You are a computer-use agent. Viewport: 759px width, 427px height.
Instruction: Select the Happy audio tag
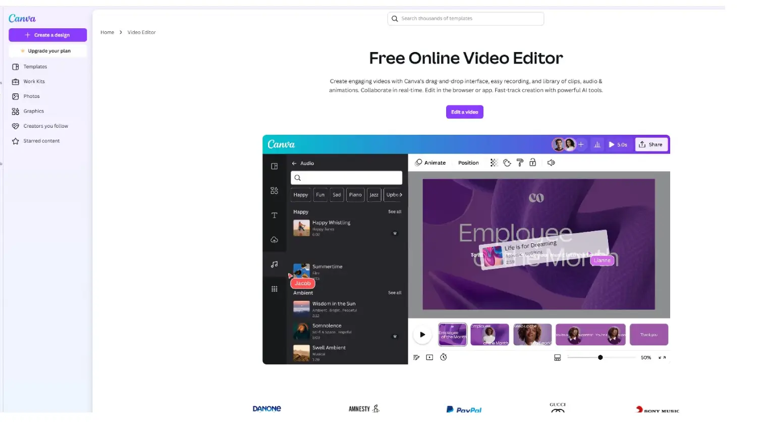tap(301, 195)
